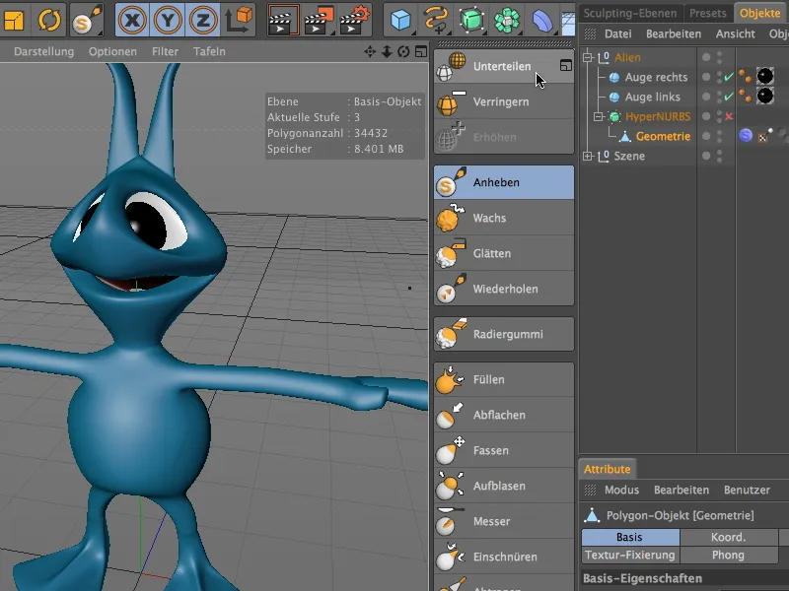This screenshot has width=789, height=591.
Task: Toggle X axis lock
Action: pyautogui.click(x=132, y=20)
